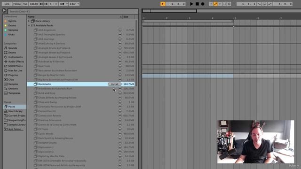Viewport: 301px width, 169px height.
Task: Click download dot for Build and Drop
Action: tap(120, 93)
